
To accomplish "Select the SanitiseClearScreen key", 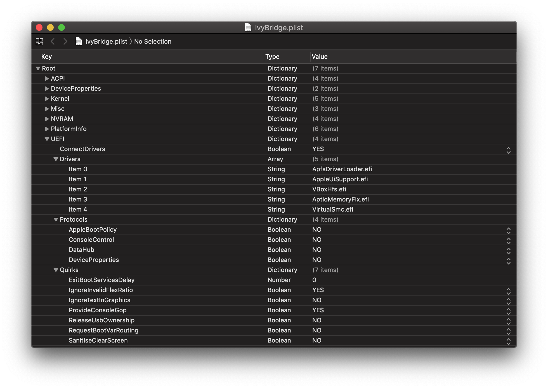I will 98,340.
